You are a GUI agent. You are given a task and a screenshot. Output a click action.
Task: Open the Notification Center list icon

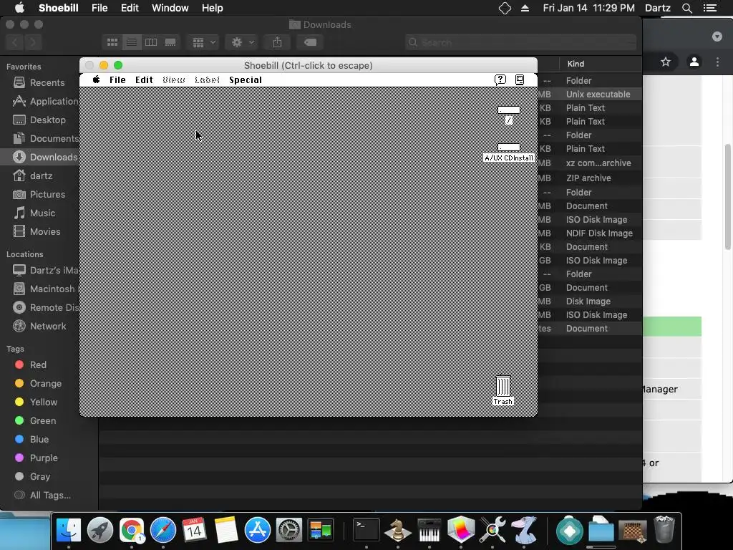coord(710,8)
